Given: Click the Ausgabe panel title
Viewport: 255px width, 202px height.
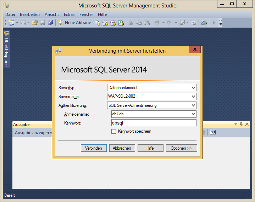Looking at the screenshot, I should (21, 125).
